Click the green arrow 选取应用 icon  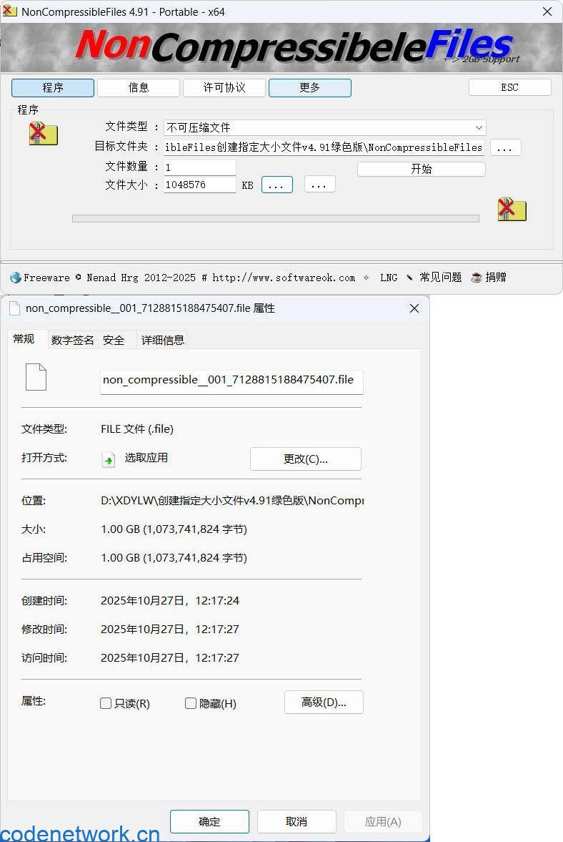click(109, 459)
